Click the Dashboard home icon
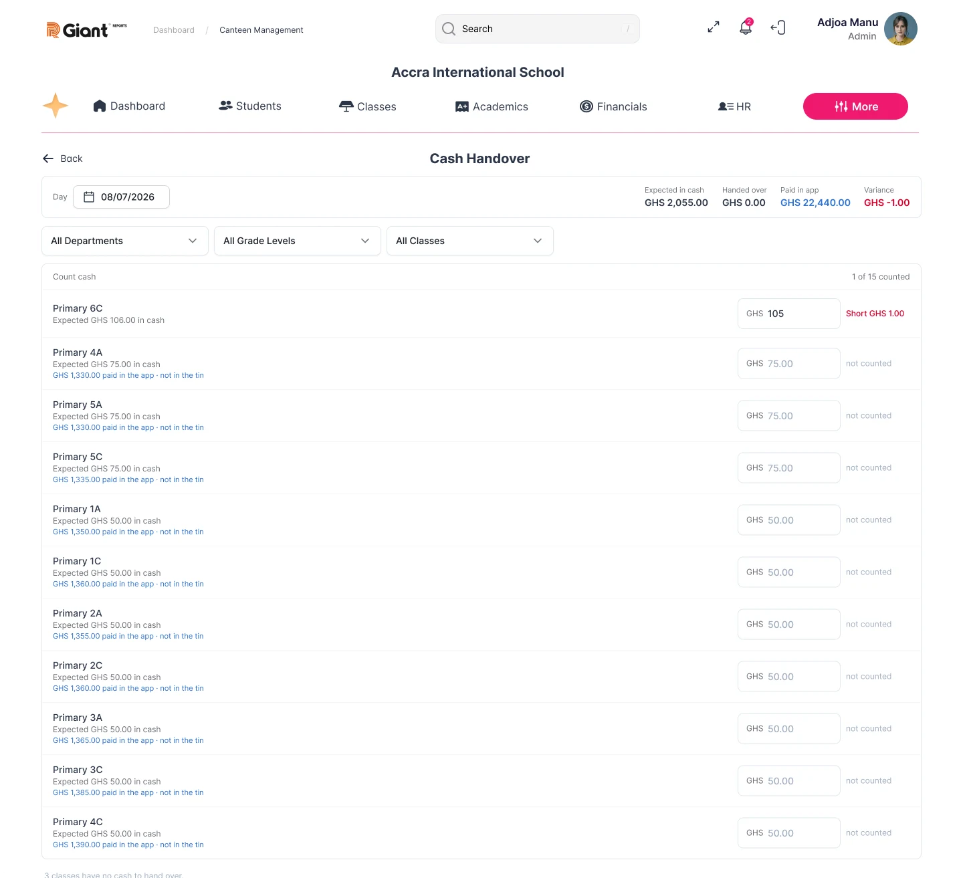 coord(100,106)
